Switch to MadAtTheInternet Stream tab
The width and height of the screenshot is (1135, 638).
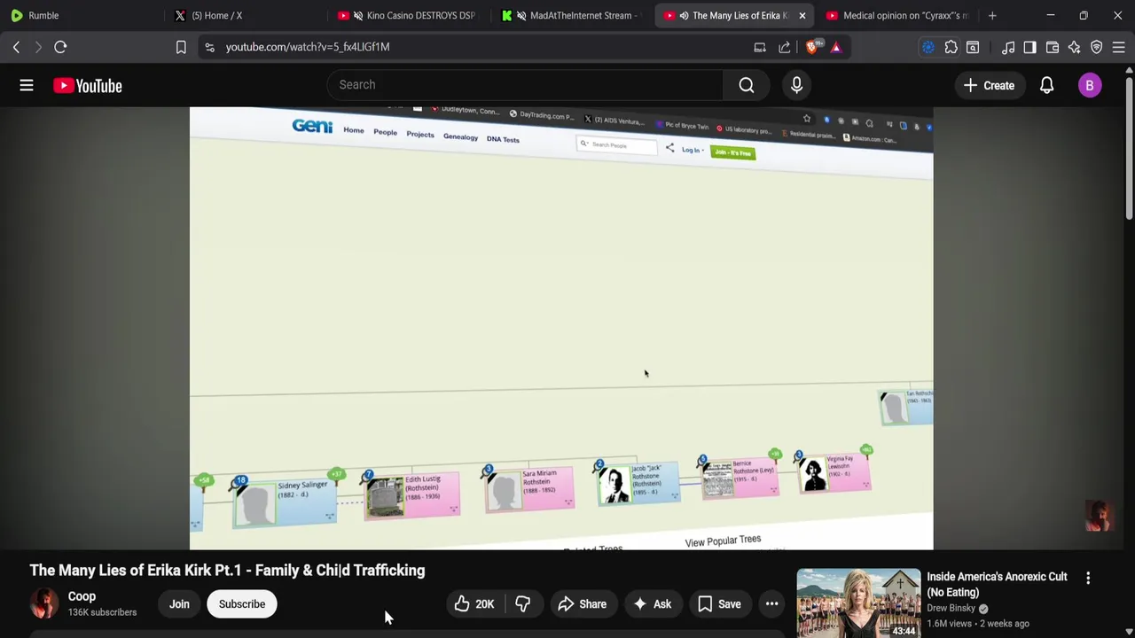point(570,15)
